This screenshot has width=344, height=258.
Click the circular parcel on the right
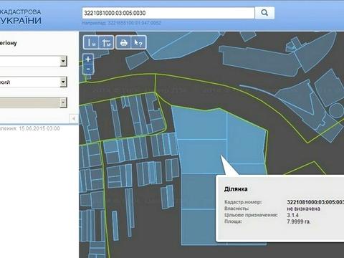point(336,110)
